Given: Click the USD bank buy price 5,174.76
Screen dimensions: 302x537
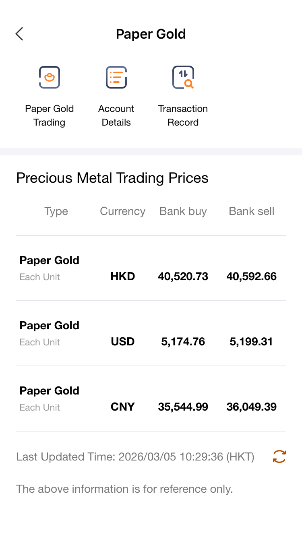Looking at the screenshot, I should 183,342.
